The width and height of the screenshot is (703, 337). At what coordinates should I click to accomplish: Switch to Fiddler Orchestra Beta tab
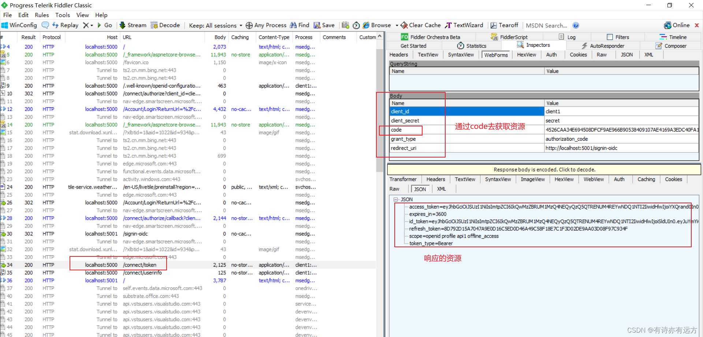[x=431, y=37]
